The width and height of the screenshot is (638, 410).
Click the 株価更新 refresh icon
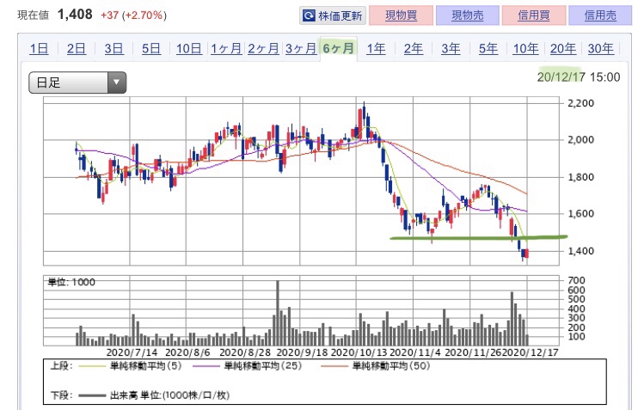pos(309,15)
